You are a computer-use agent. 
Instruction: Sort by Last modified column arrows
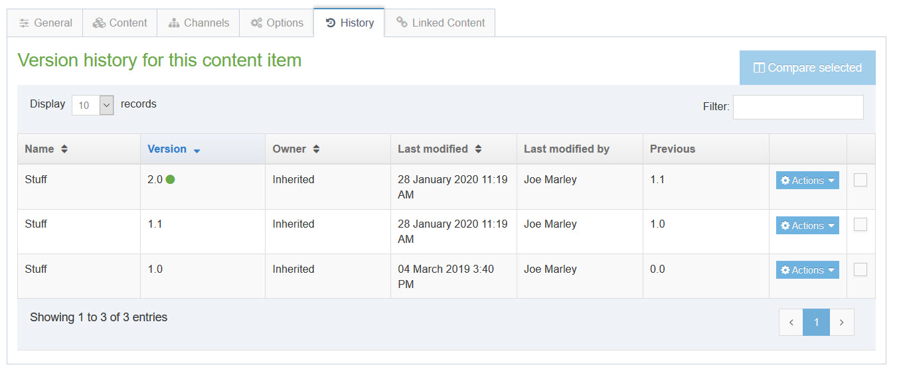[479, 149]
